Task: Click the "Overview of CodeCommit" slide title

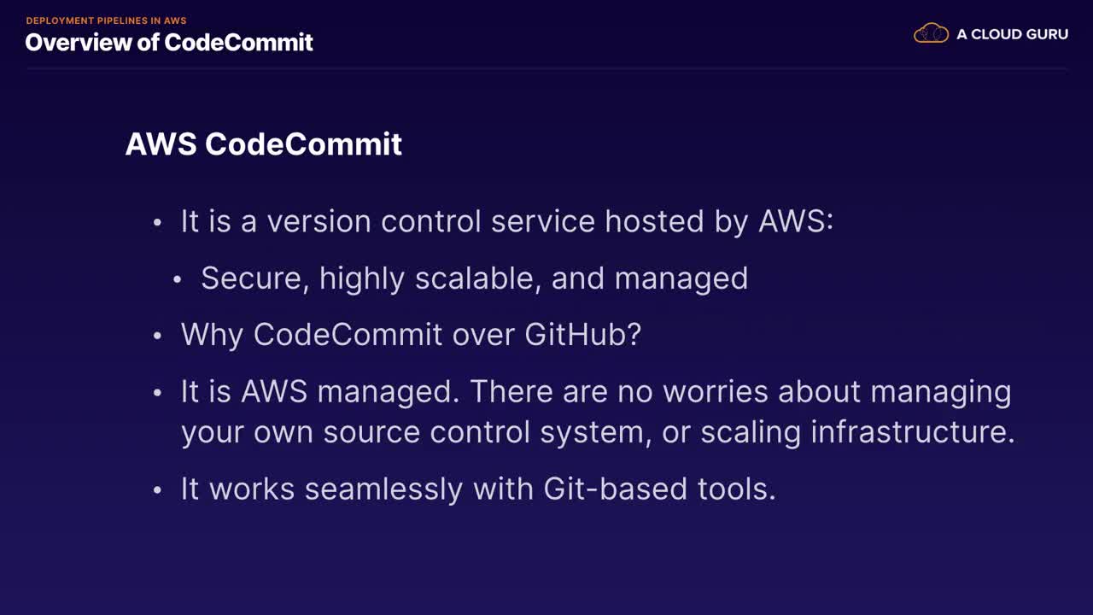Action: pos(169,43)
